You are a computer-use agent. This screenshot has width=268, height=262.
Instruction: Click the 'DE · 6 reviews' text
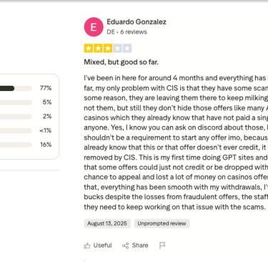[126, 32]
